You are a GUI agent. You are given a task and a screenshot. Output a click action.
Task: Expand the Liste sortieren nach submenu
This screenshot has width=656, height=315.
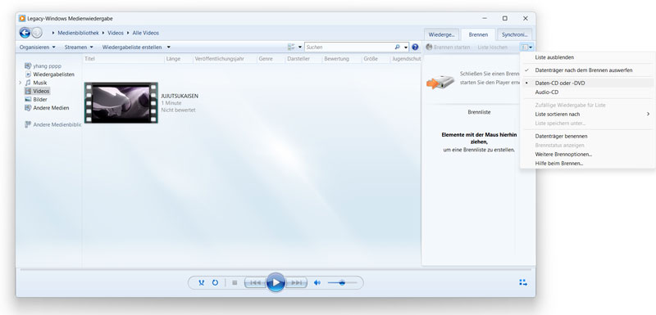[587, 114]
